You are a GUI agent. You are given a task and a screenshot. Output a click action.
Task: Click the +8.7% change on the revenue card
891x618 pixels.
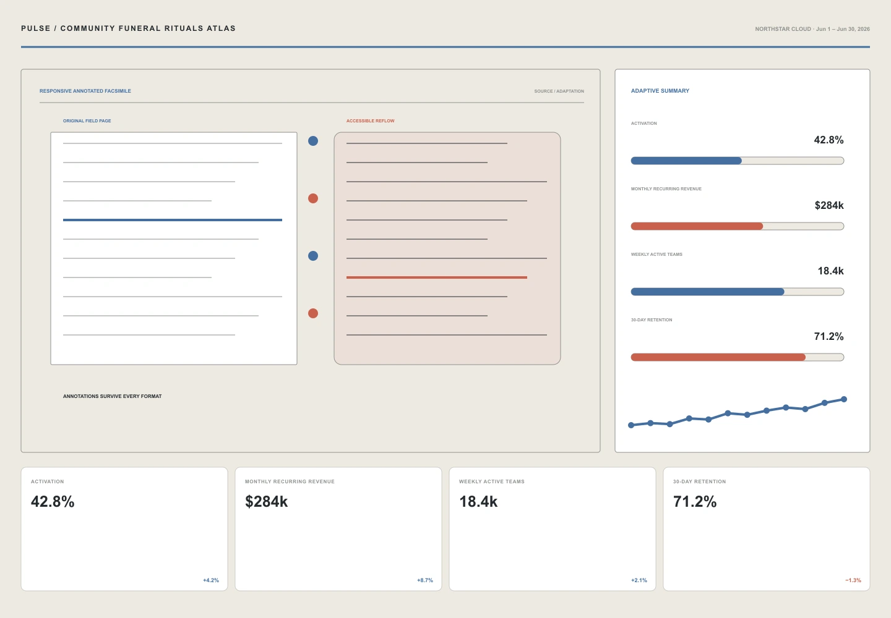[x=425, y=580]
